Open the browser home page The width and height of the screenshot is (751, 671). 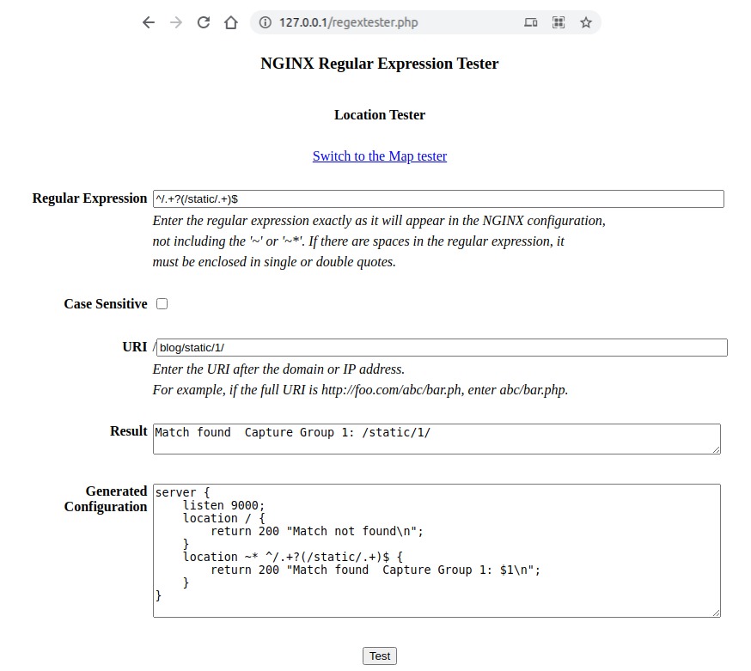[230, 22]
